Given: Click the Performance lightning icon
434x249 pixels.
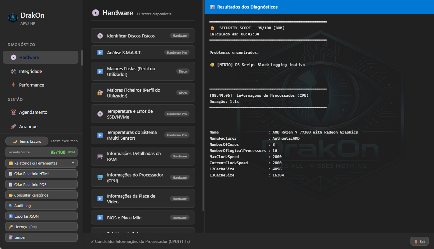Looking at the screenshot, I should point(13,85).
